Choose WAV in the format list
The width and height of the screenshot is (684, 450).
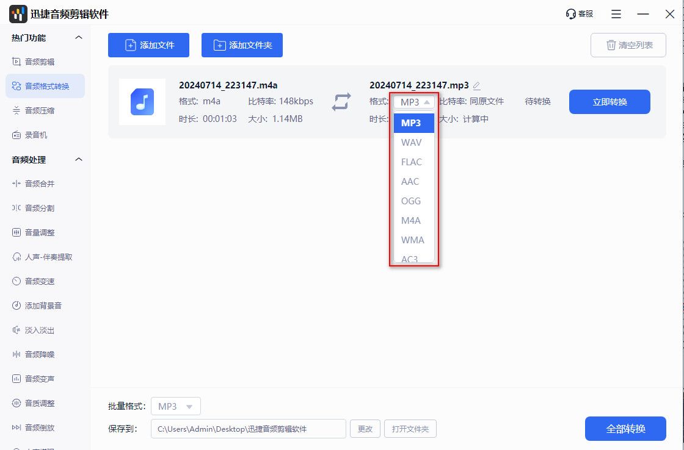(x=414, y=143)
